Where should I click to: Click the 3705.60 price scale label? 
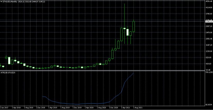pyautogui.click(x=209, y=14)
